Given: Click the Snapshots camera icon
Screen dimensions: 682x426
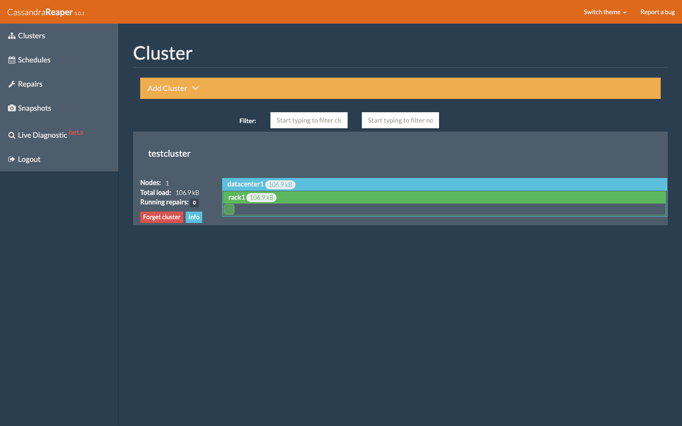Looking at the screenshot, I should coord(12,108).
